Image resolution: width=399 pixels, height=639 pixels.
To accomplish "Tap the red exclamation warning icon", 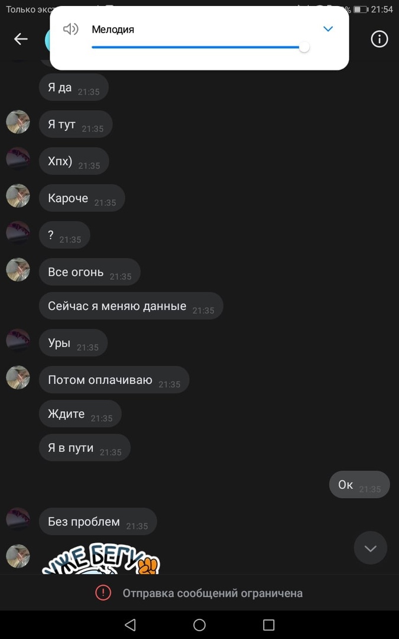I will point(103,592).
